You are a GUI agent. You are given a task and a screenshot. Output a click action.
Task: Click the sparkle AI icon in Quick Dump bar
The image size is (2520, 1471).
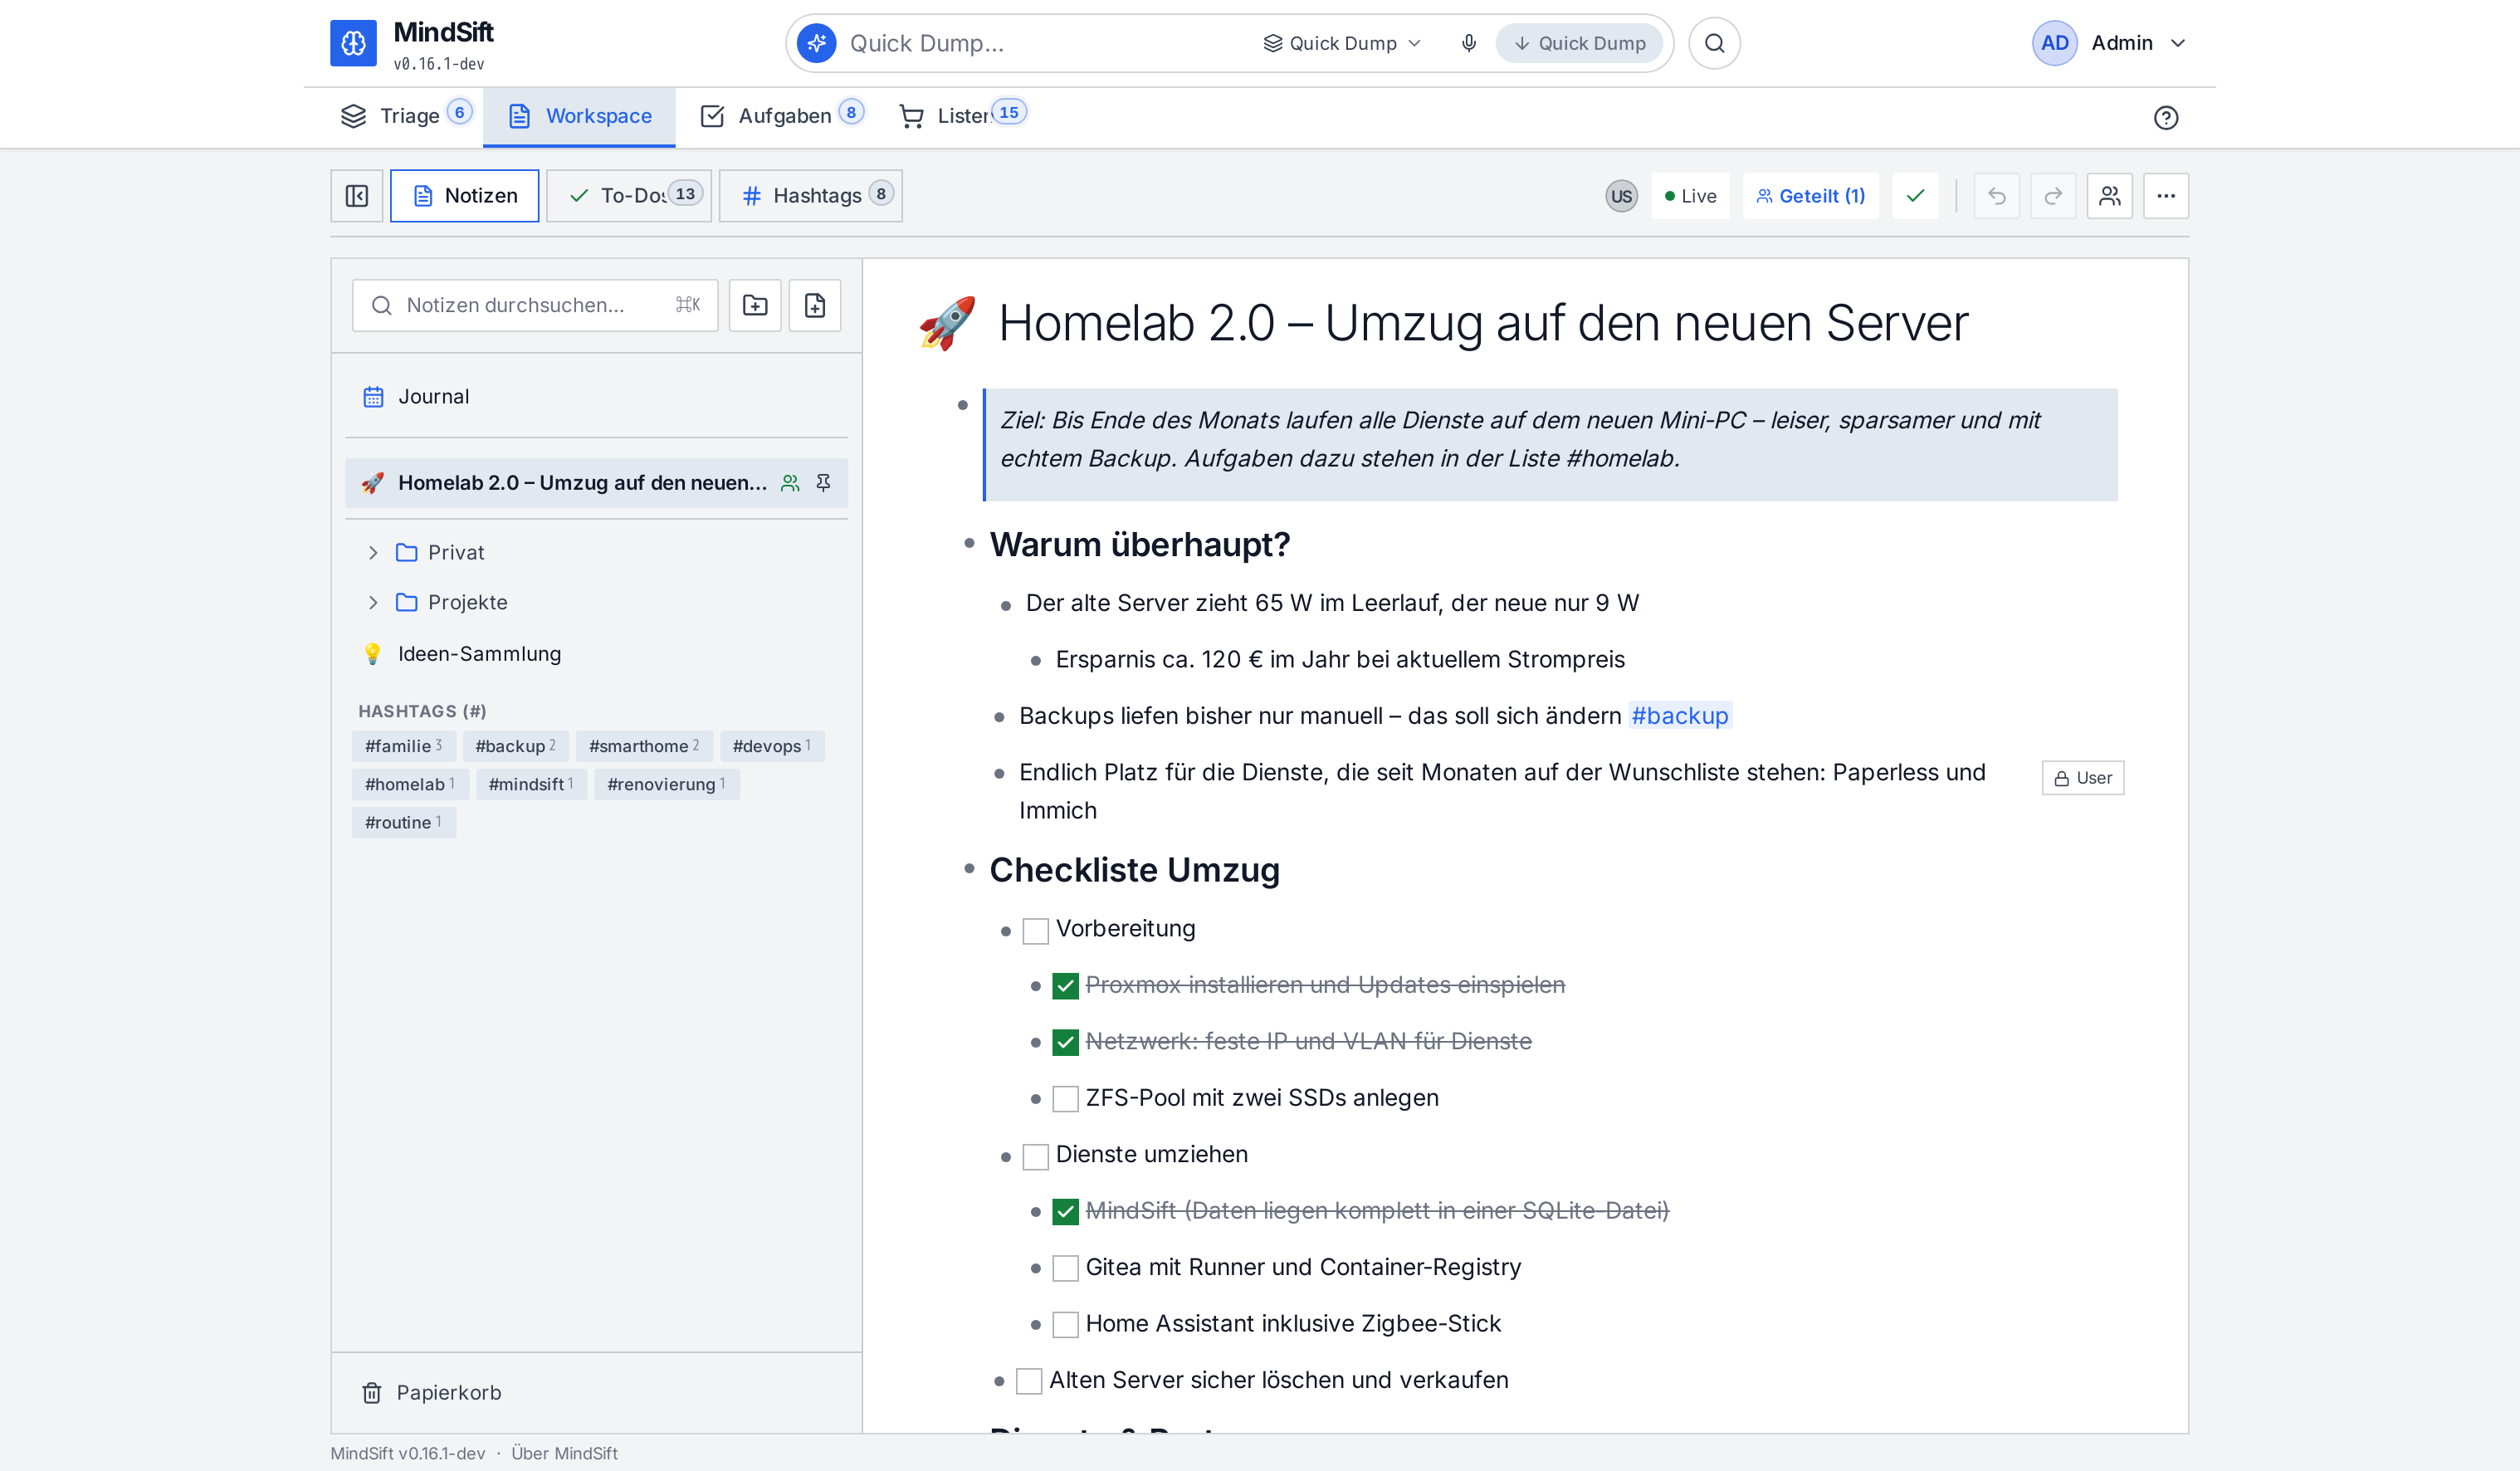click(816, 43)
